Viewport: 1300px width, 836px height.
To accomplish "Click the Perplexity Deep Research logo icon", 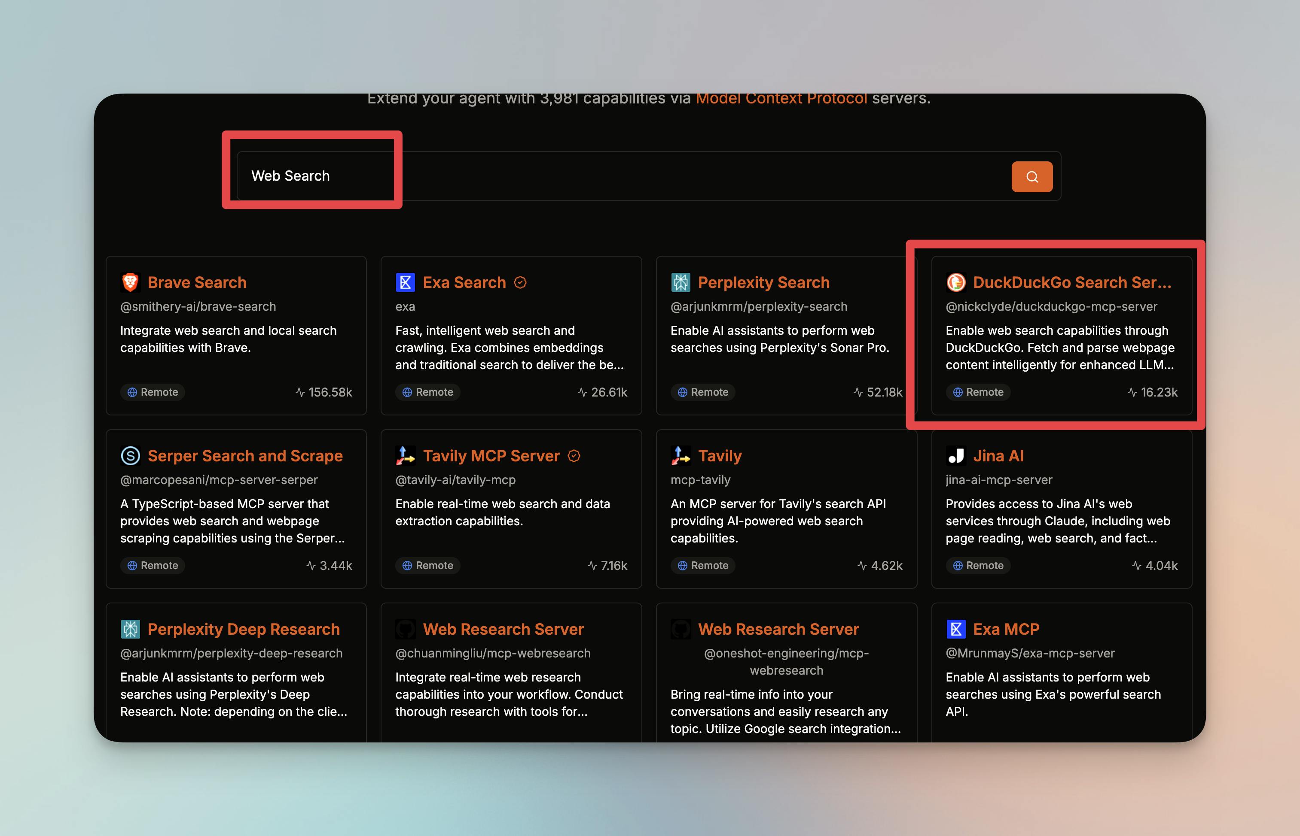I will [131, 629].
